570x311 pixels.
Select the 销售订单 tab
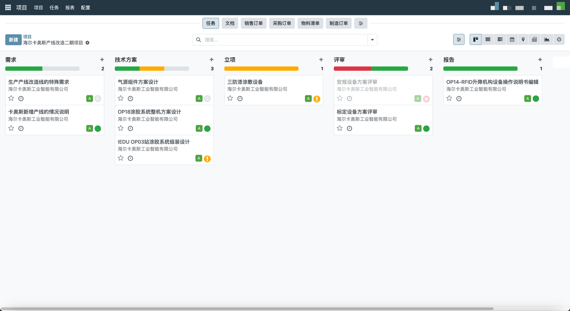coord(254,23)
